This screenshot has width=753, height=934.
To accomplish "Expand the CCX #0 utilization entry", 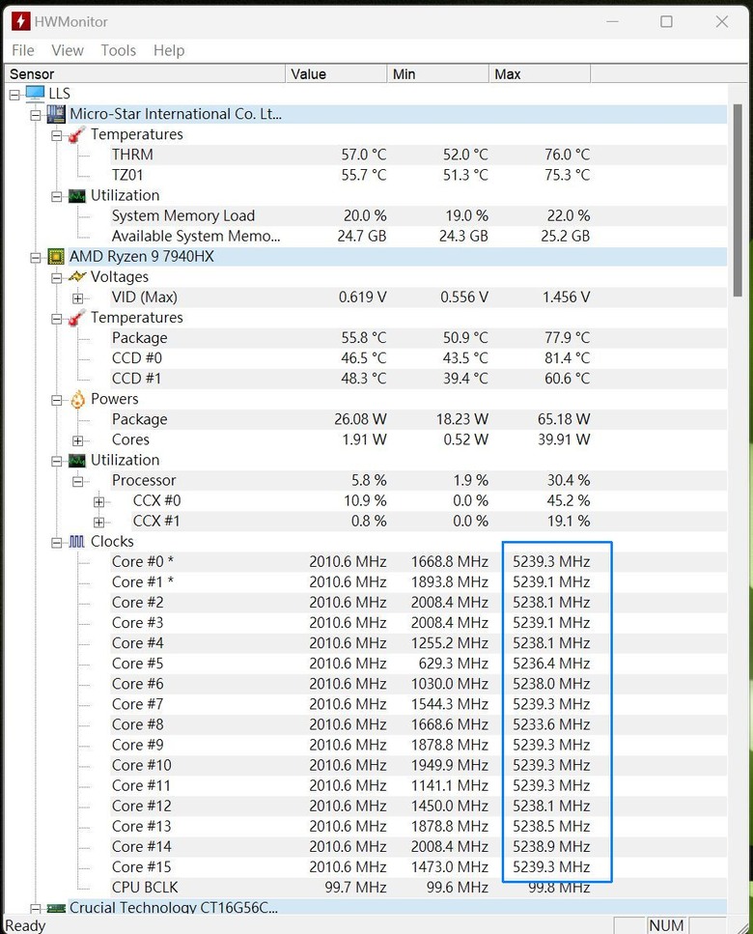I will [x=98, y=502].
